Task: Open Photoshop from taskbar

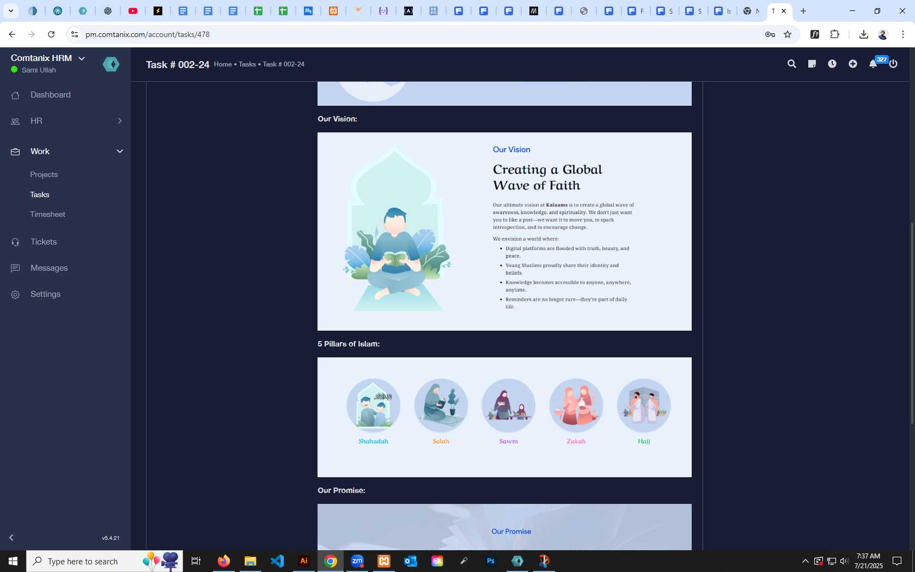Action: click(491, 561)
